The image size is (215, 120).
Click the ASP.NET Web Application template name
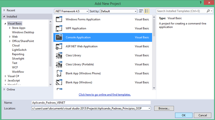tap(82, 46)
